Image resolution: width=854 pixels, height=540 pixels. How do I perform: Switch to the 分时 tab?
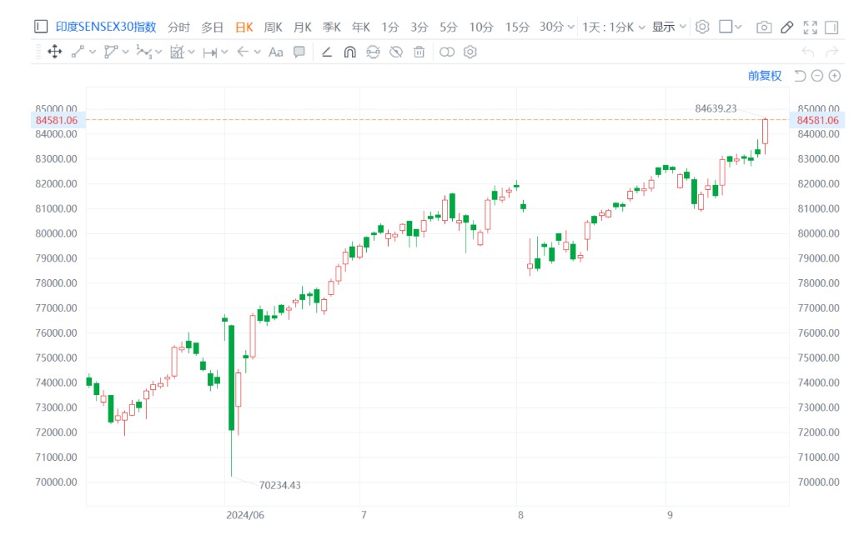[x=178, y=27]
